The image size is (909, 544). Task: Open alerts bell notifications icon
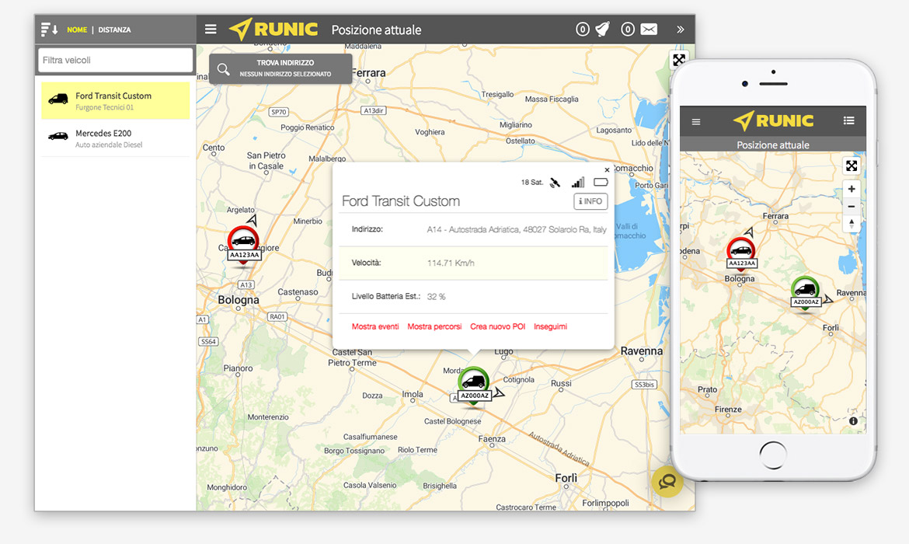[603, 29]
